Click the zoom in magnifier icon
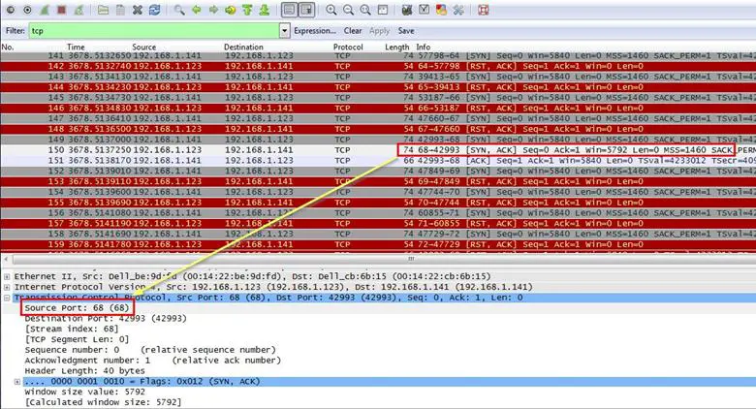756x409 pixels. 331,10
